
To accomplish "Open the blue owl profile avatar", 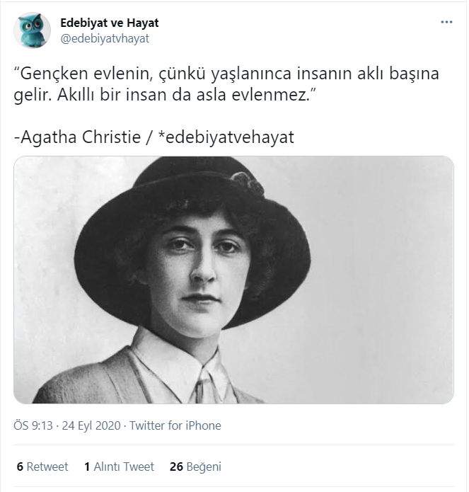I will pyautogui.click(x=32, y=30).
